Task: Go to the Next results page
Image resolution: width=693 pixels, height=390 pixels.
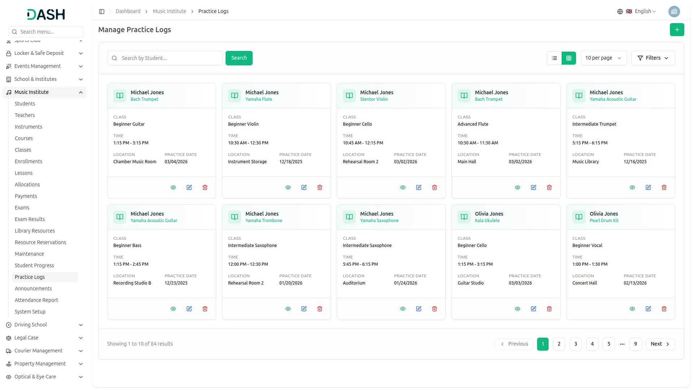Action: coord(660,344)
